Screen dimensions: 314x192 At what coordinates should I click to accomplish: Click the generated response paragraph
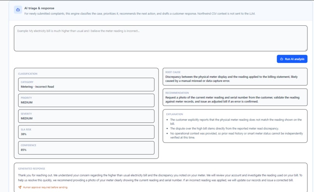[x=160, y=178]
